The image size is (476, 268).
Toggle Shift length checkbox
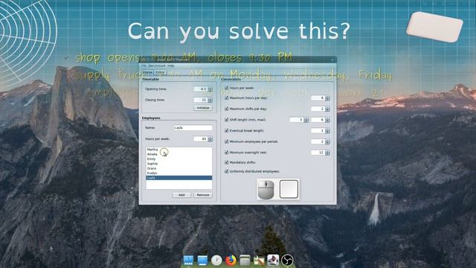point(226,120)
